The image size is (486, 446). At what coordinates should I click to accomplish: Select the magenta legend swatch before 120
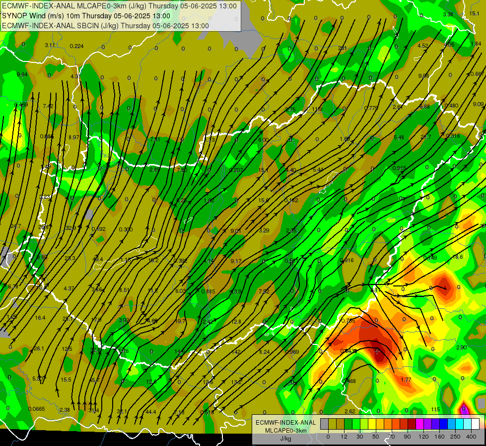point(420,424)
